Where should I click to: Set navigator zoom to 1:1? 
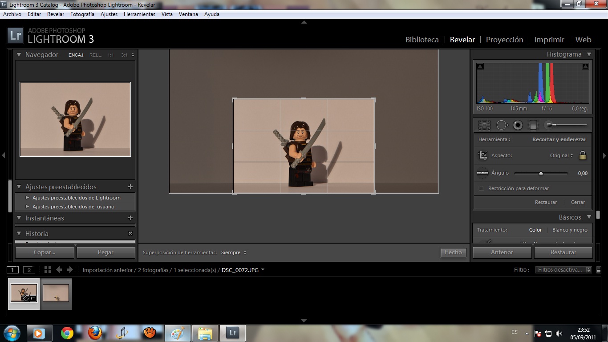(110, 55)
